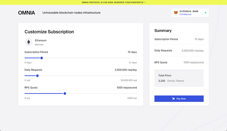The width and height of the screenshot is (227, 131).
Task: Click the '15 days' value beside Subscription Period slider
Action: point(132,52)
